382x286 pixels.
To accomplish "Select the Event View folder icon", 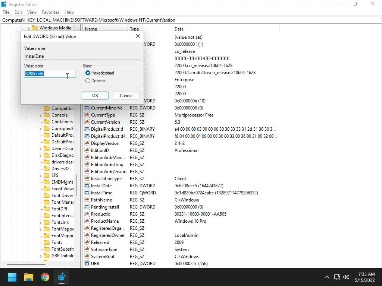I will [47, 189].
